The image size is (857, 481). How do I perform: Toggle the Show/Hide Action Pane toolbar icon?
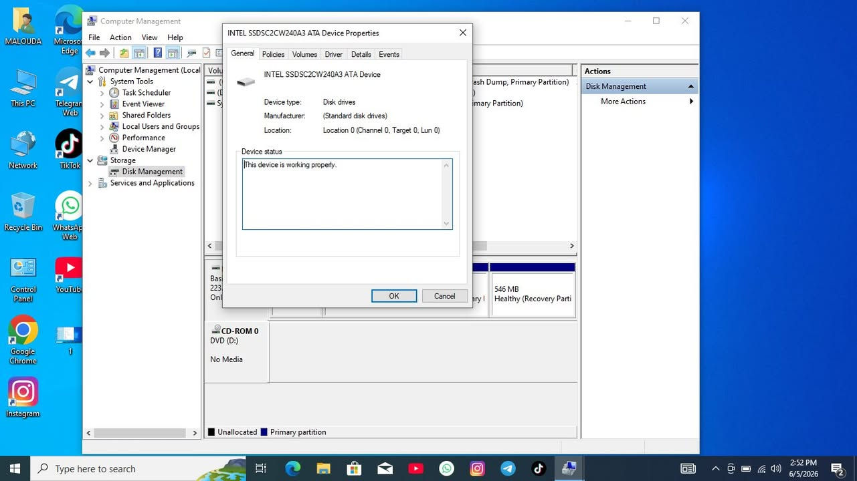[173, 53]
